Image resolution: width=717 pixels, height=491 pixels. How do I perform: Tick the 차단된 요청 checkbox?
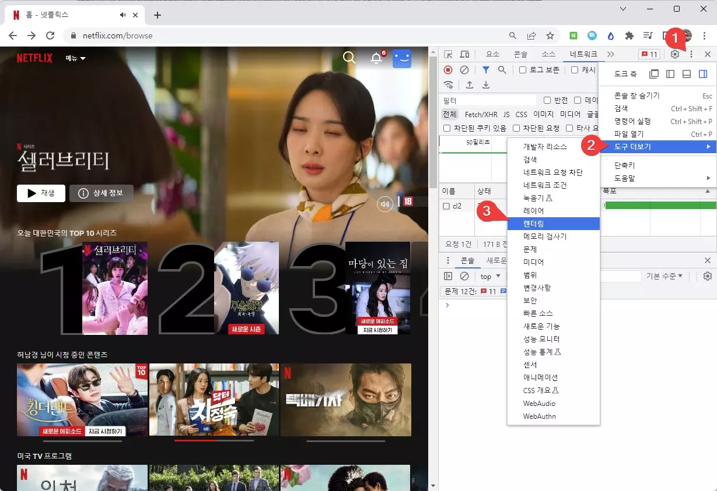coord(516,128)
